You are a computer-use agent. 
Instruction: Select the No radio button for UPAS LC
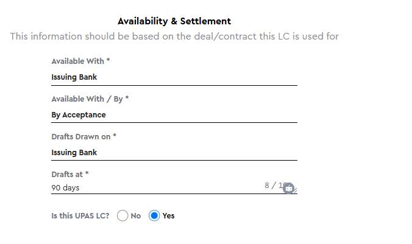(123, 215)
